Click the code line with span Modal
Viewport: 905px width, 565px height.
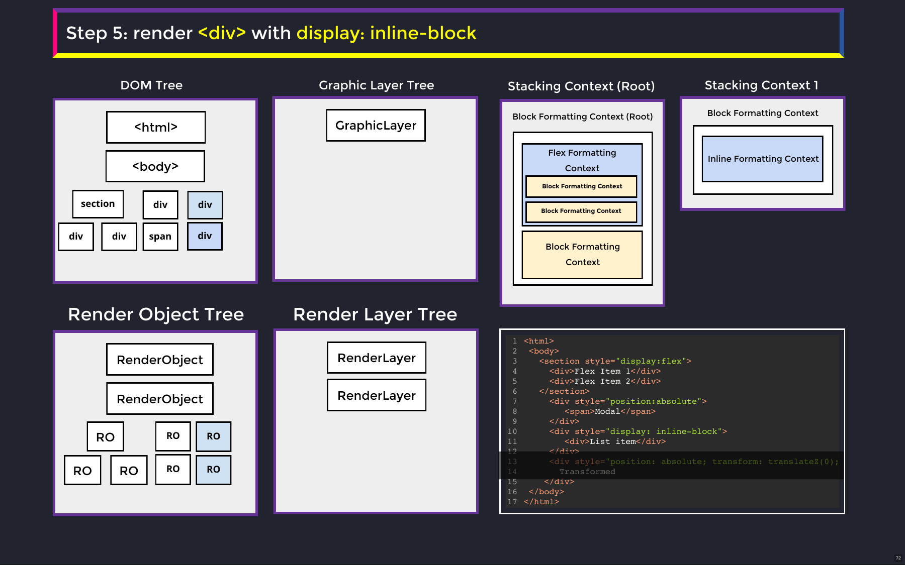(x=610, y=411)
